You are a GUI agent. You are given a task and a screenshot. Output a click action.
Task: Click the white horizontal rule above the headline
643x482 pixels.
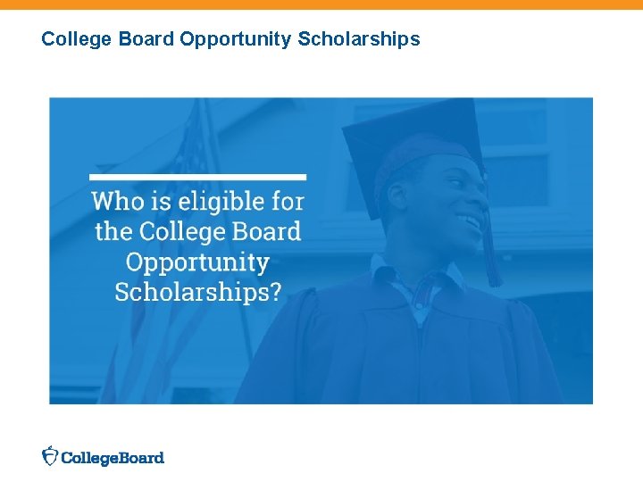click(197, 177)
